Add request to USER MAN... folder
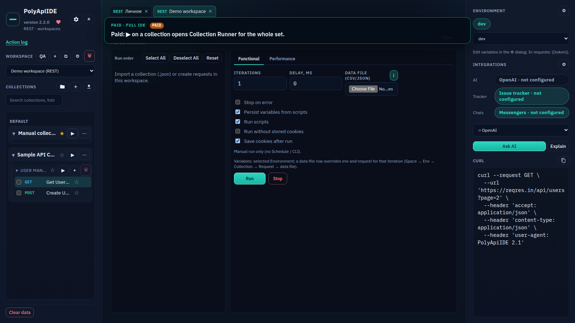575x323 pixels. tap(74, 170)
